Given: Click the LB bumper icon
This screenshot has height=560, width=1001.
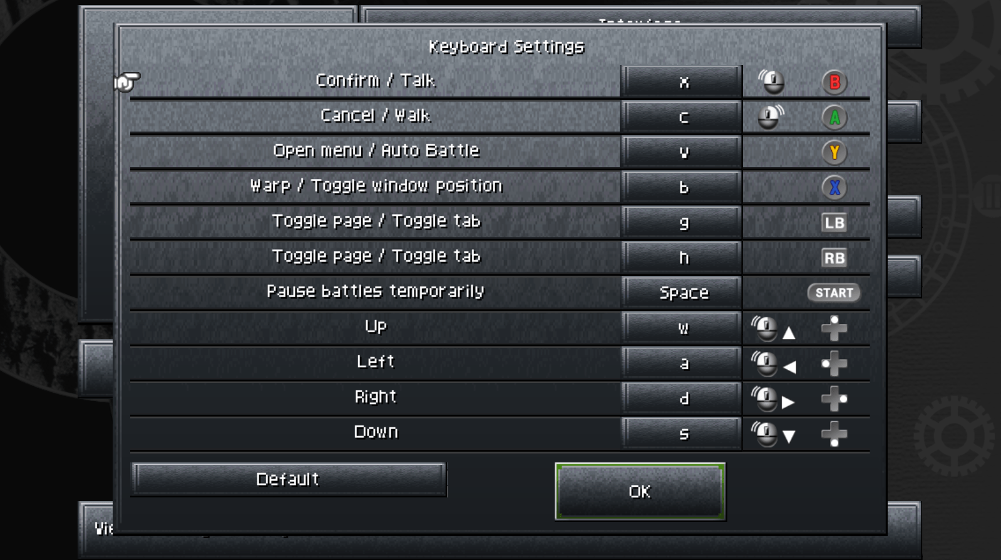Looking at the screenshot, I should 834,223.
